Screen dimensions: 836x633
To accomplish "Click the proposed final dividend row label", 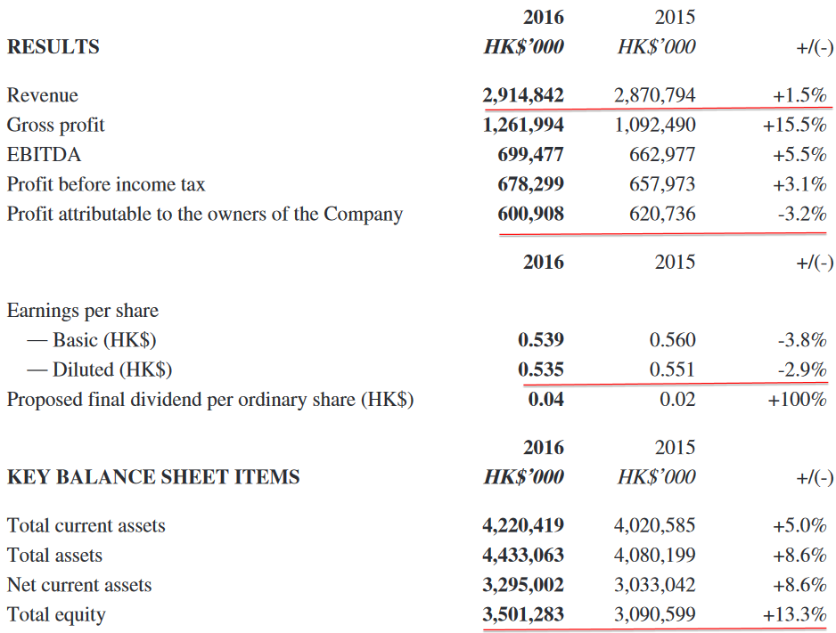I will (210, 399).
